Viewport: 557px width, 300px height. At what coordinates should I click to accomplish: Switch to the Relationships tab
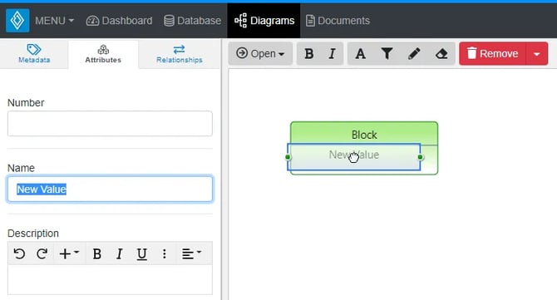(x=180, y=54)
